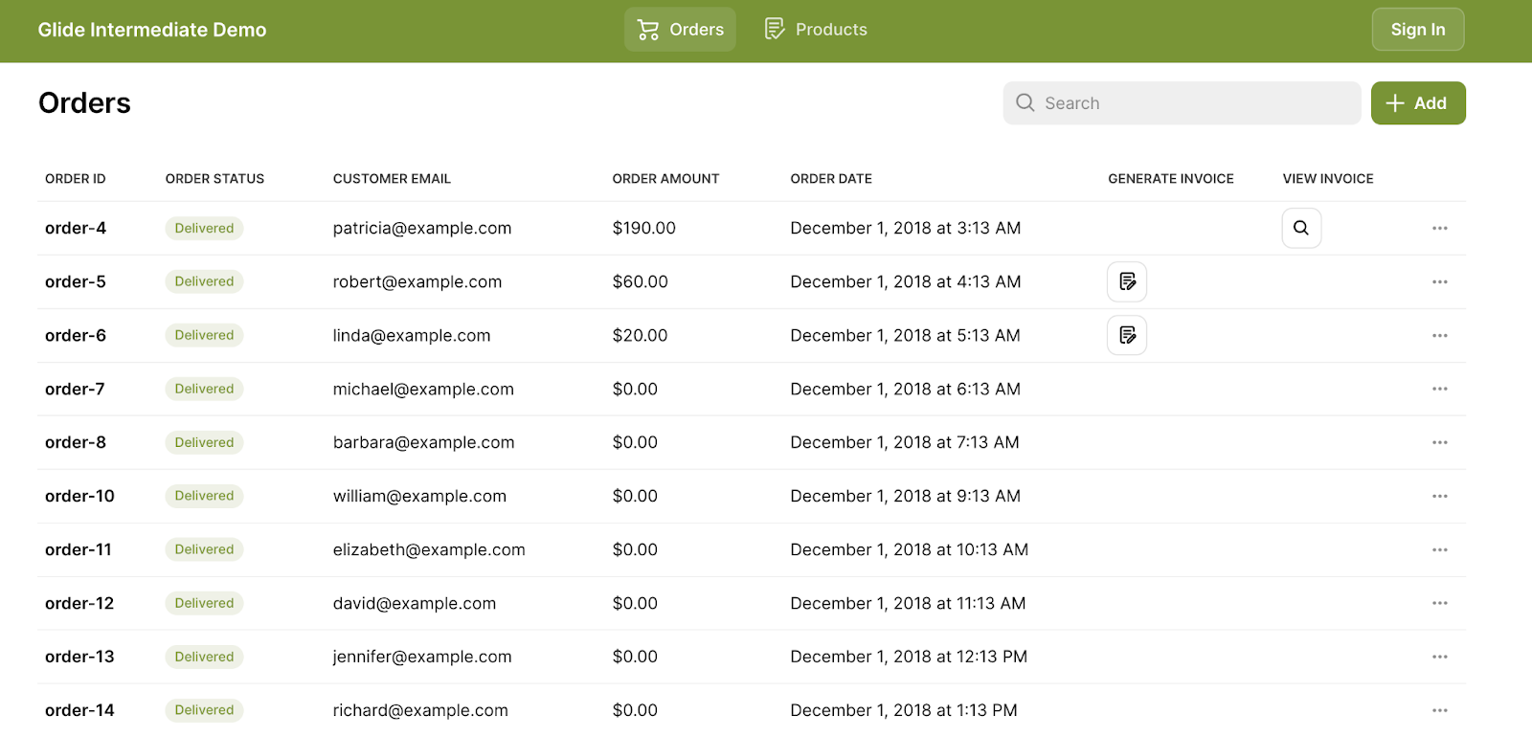Viewport: 1532px width, 737px height.
Task: Click the ORDER STATUS column header
Action: [x=214, y=179]
